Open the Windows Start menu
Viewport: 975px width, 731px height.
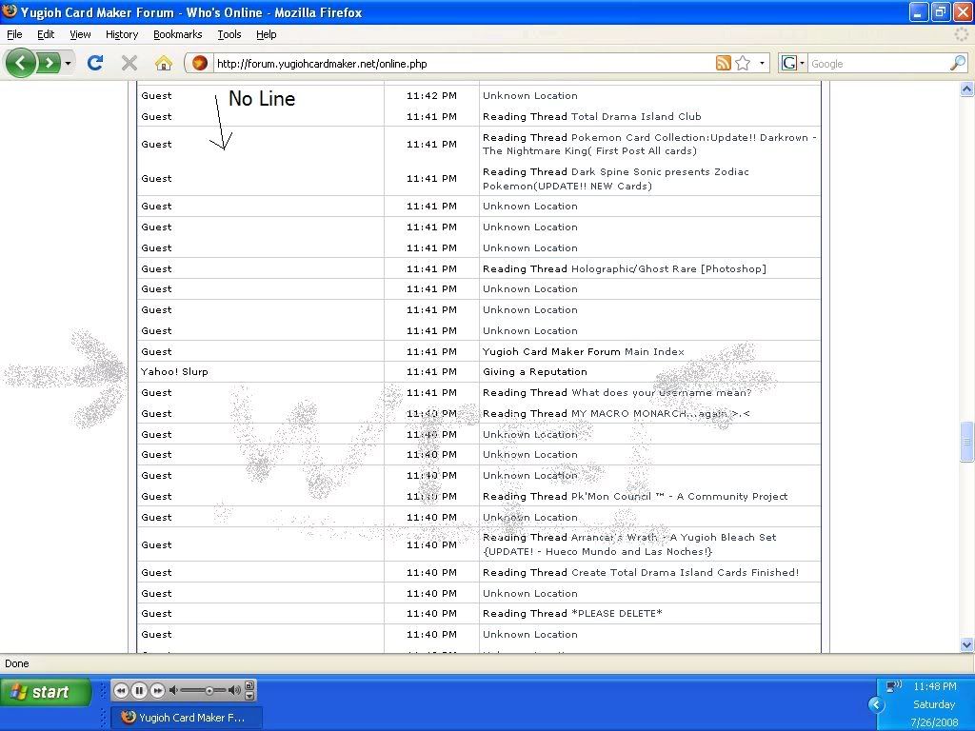(46, 692)
